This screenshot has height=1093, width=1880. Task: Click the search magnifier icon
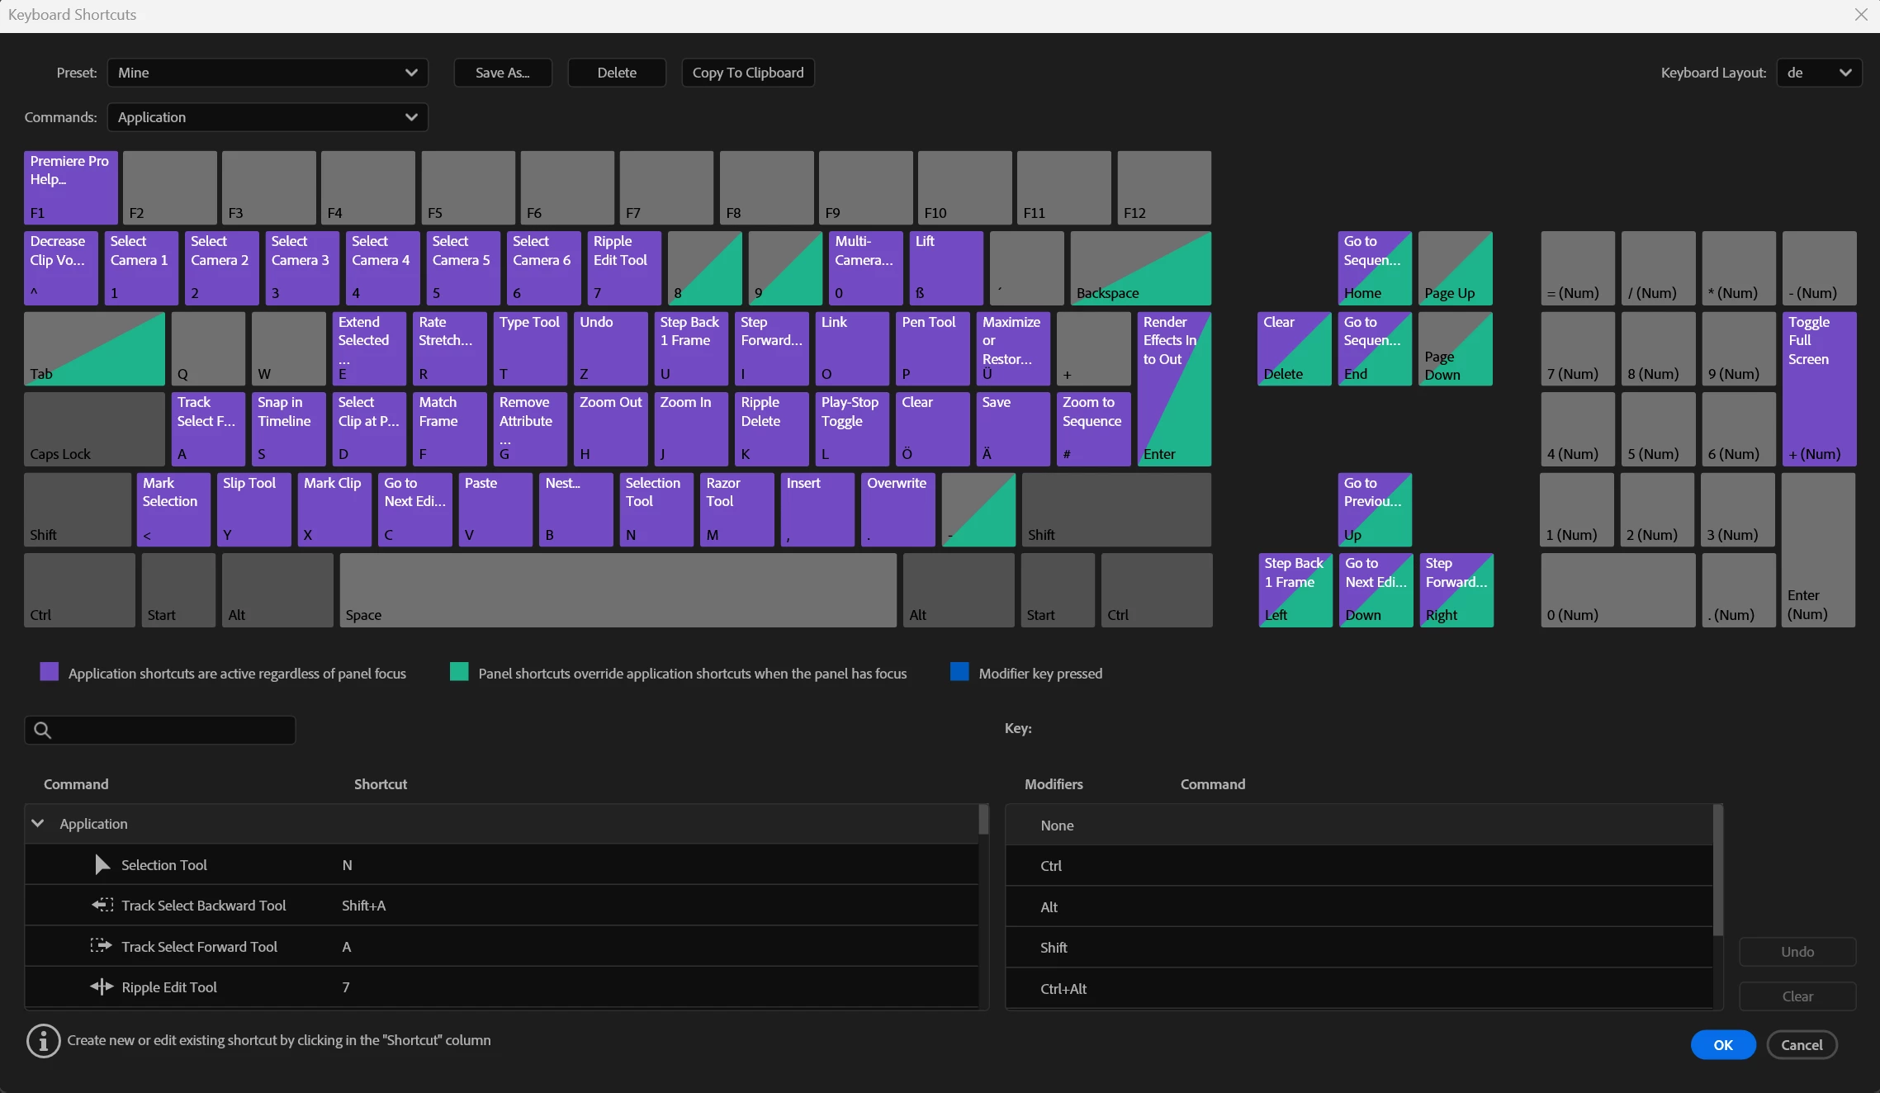click(x=43, y=730)
